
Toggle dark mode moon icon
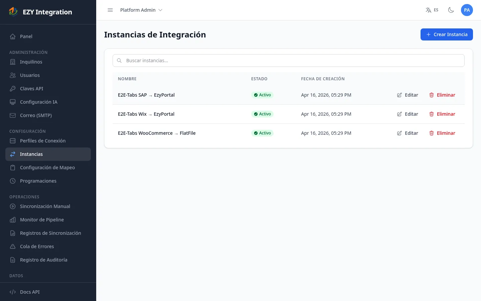451,10
